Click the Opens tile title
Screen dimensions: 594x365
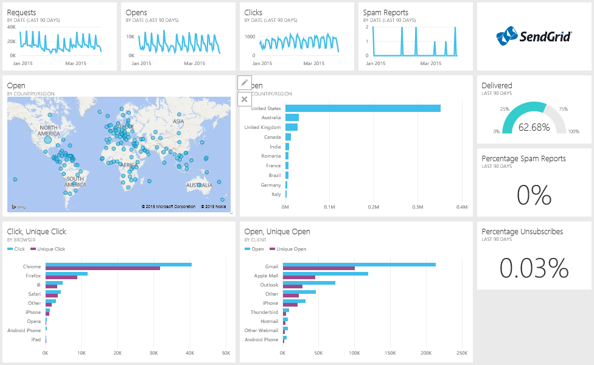136,12
